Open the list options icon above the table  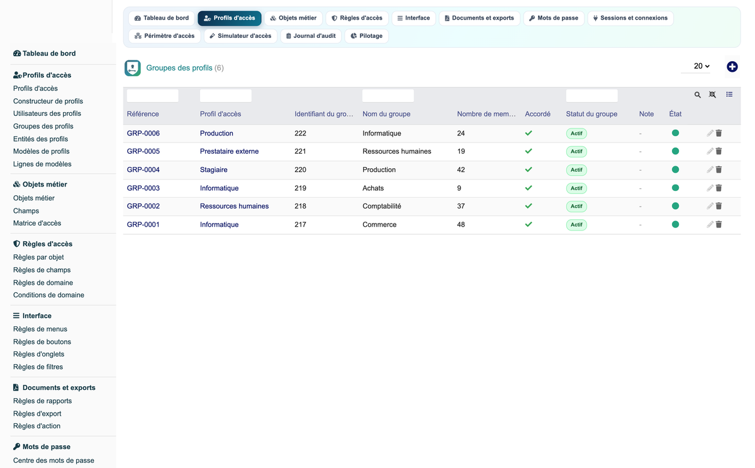click(729, 94)
